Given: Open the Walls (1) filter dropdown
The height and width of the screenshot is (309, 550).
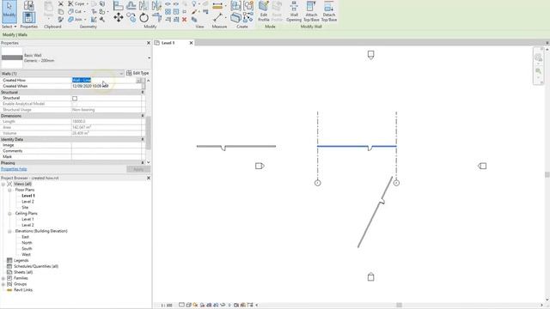Looking at the screenshot, I should [x=121, y=74].
